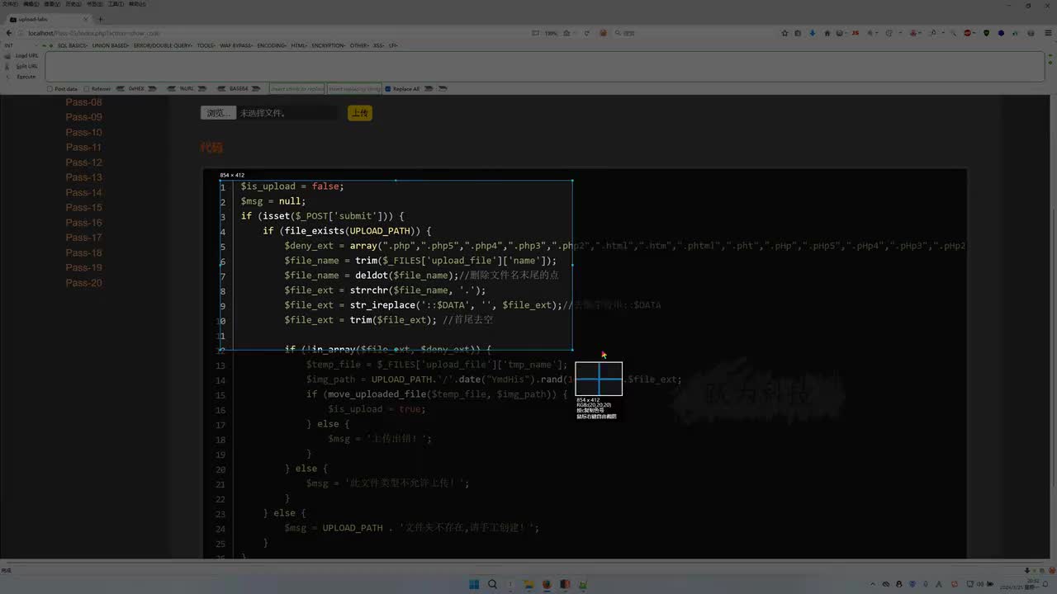Open the WAF BYPASS dropdown

pyautogui.click(x=237, y=45)
